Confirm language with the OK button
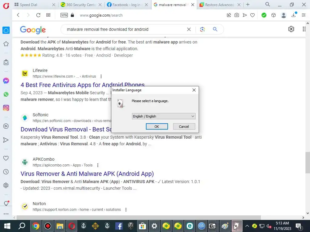 157,127
